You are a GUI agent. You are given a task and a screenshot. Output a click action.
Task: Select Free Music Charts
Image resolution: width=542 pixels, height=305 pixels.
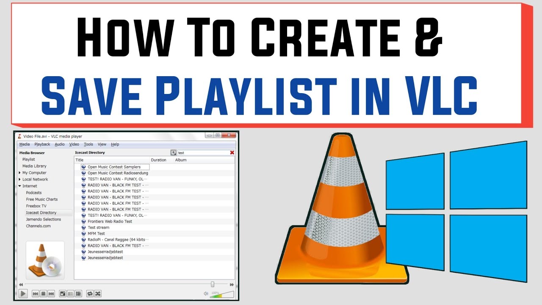point(42,200)
